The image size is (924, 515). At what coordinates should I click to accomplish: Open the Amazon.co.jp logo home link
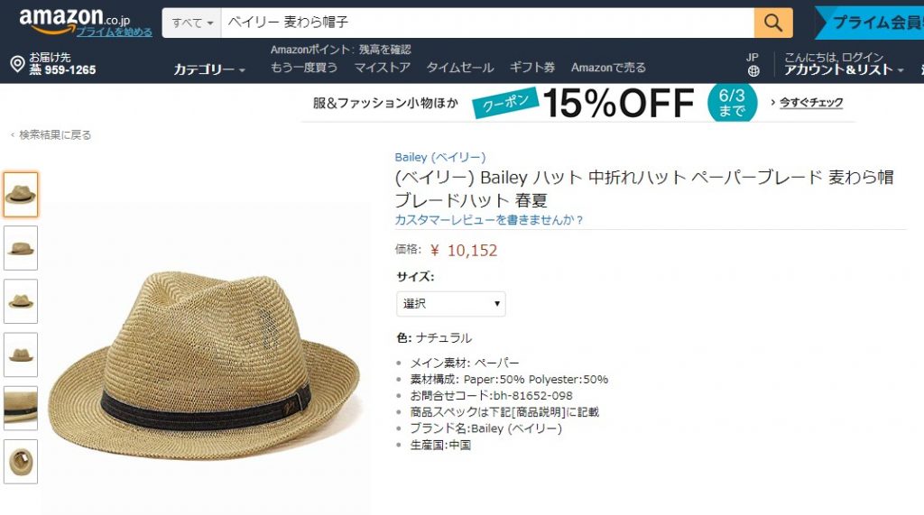(74, 20)
